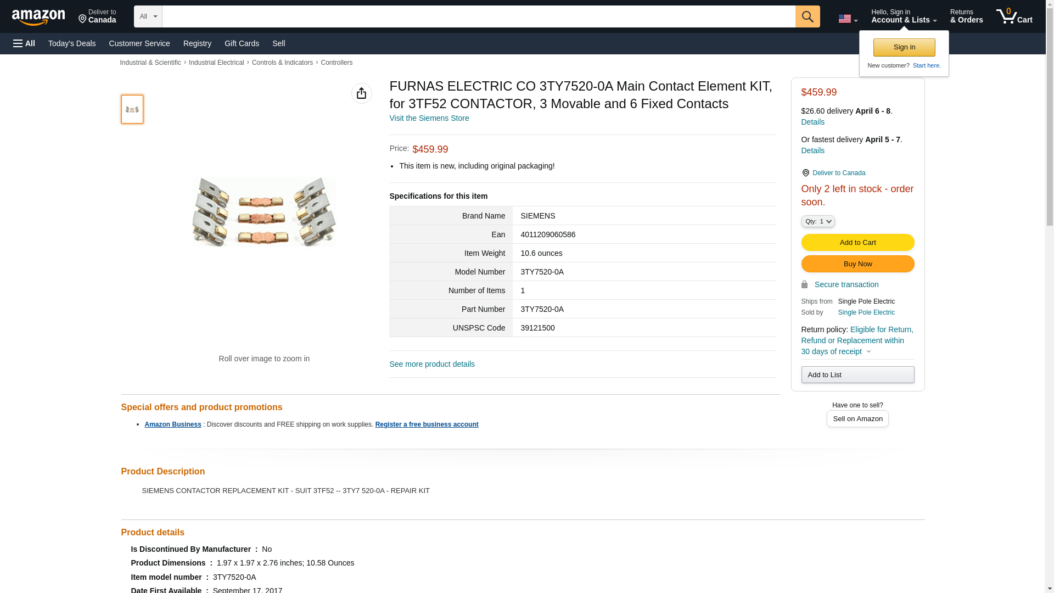
Task: Click the US flag language selector
Action: point(847,19)
